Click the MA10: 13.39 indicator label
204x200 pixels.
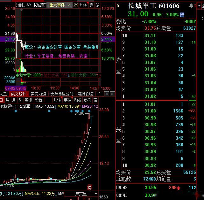coord(69,106)
